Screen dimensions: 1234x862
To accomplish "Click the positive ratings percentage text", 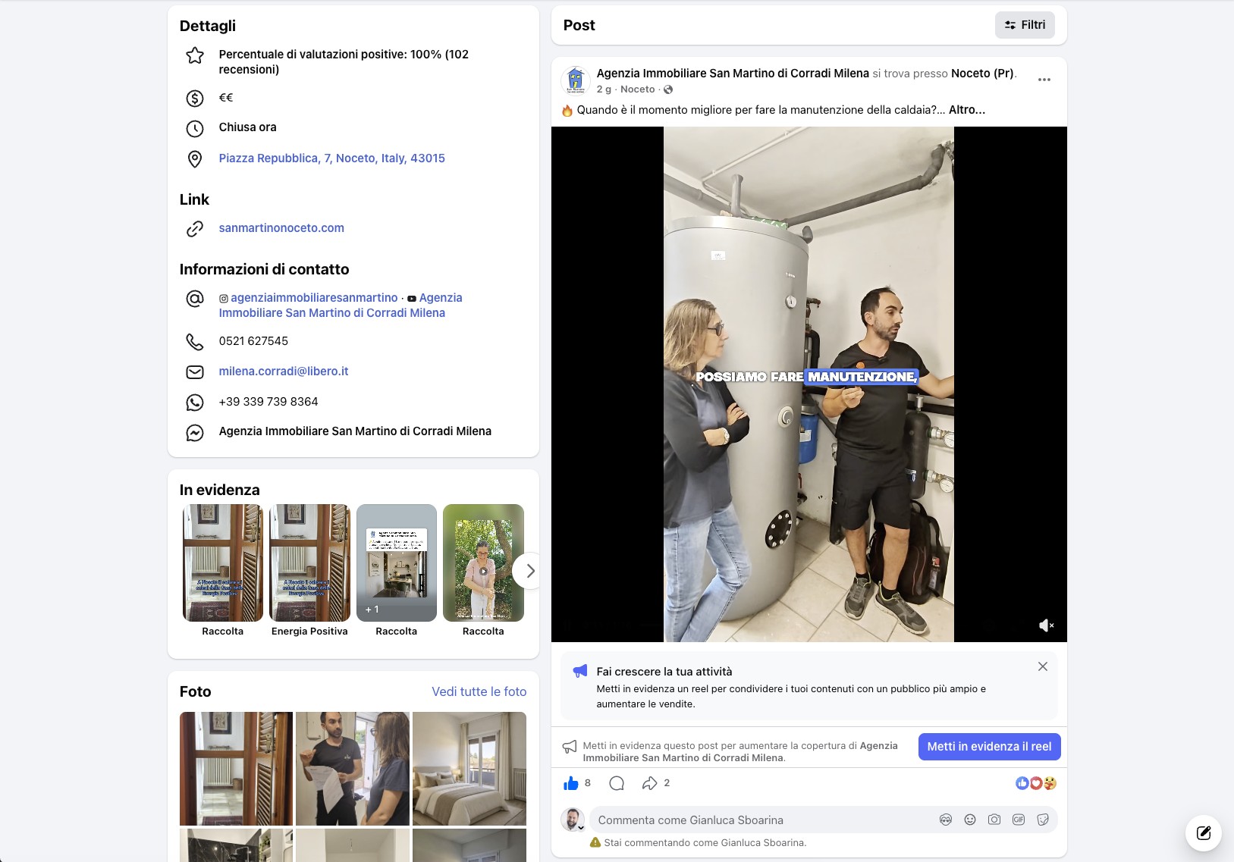I will (344, 62).
